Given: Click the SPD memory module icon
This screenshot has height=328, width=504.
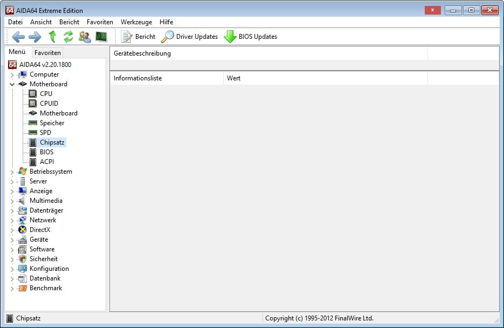Looking at the screenshot, I should pyautogui.click(x=33, y=133).
